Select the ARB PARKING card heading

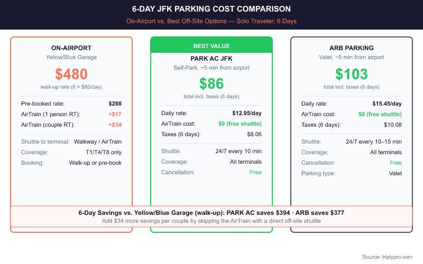pos(351,48)
